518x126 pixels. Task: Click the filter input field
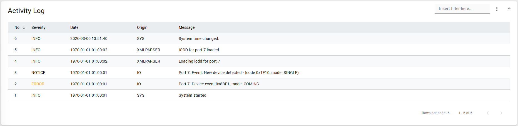(462, 9)
